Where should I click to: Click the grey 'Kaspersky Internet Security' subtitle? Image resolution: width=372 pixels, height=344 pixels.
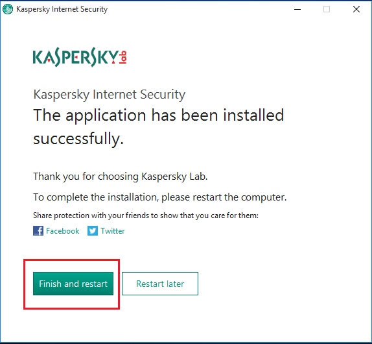pos(109,95)
